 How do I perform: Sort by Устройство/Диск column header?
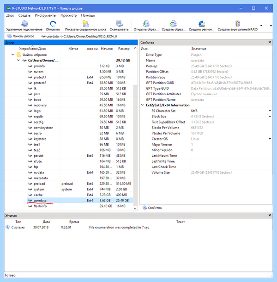click(32, 49)
